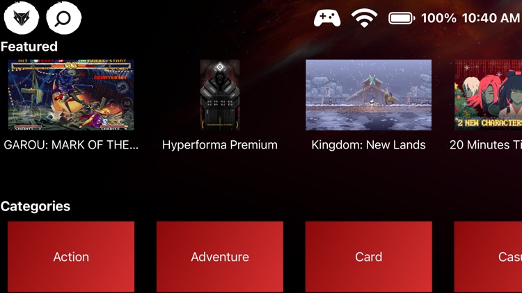Click the magnifying glass search icon
The image size is (522, 293).
coord(63,18)
